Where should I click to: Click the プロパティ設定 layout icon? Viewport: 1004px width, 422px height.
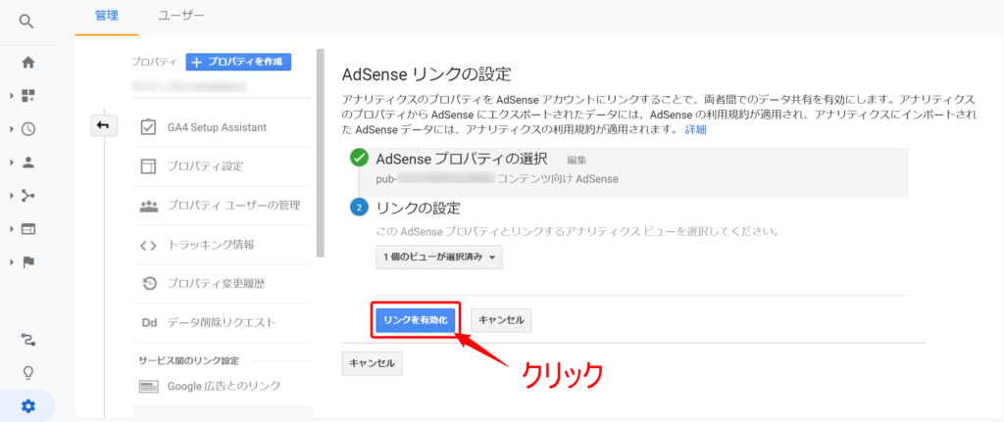[x=148, y=166]
